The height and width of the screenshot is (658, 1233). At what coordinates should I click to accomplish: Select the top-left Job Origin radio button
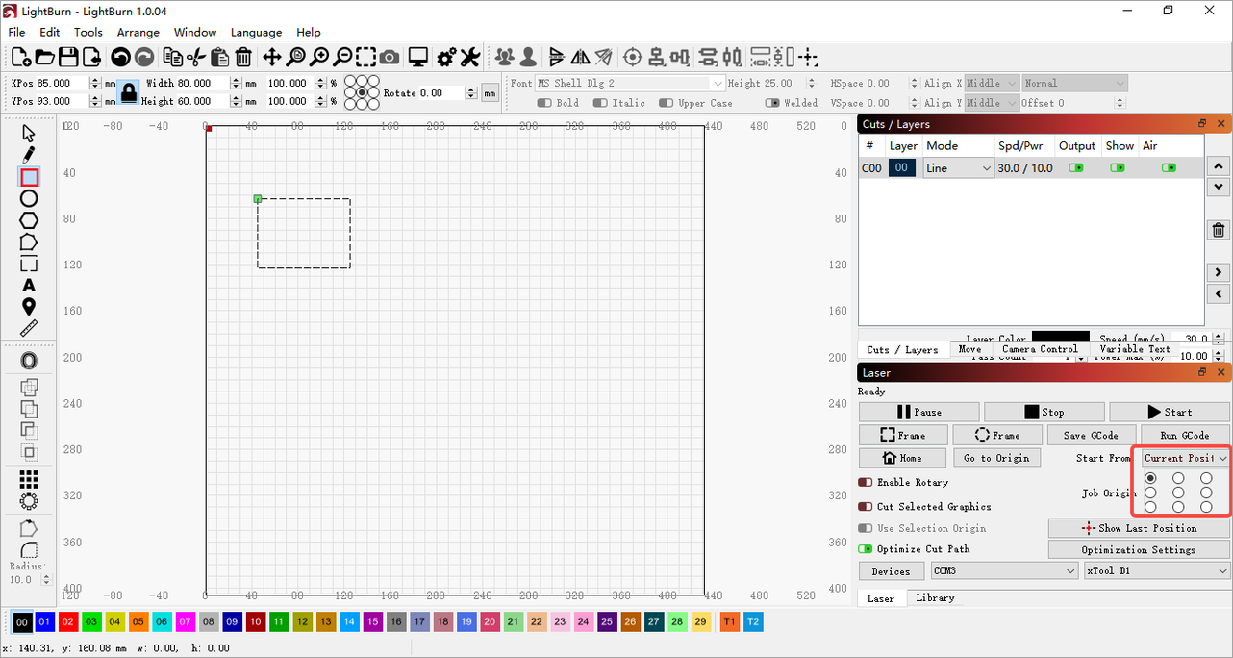pyautogui.click(x=1150, y=478)
